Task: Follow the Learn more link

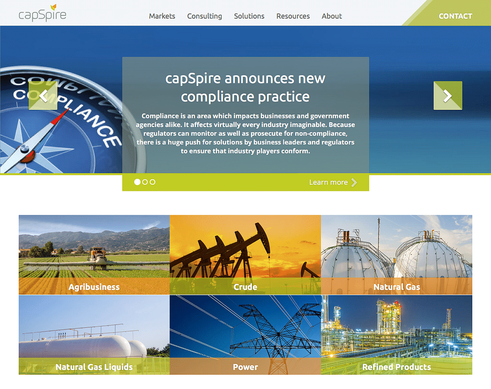Action: (x=328, y=182)
